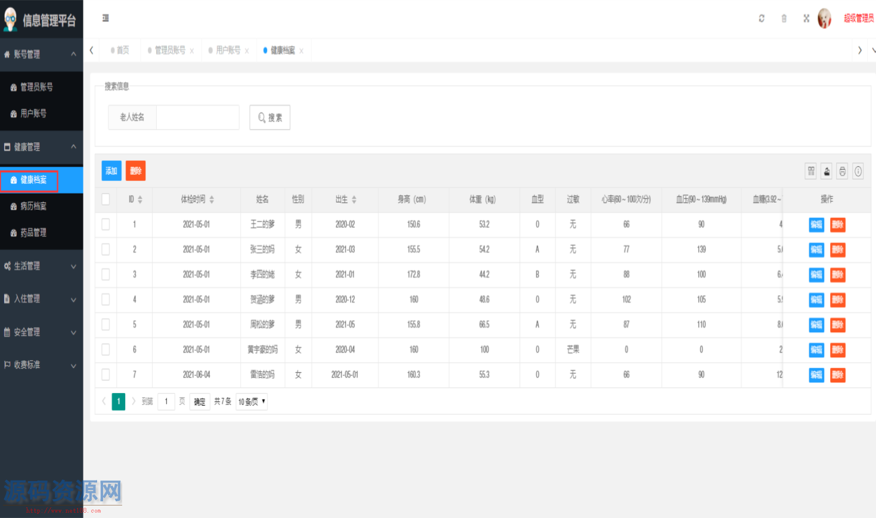Switch to the 用户账号 tab
This screenshot has height=518, width=876.
click(x=228, y=51)
